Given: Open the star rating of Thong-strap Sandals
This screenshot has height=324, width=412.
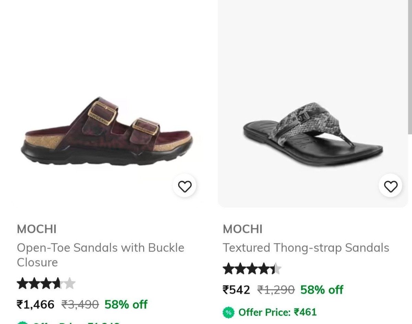Looking at the screenshot, I should coord(252,269).
